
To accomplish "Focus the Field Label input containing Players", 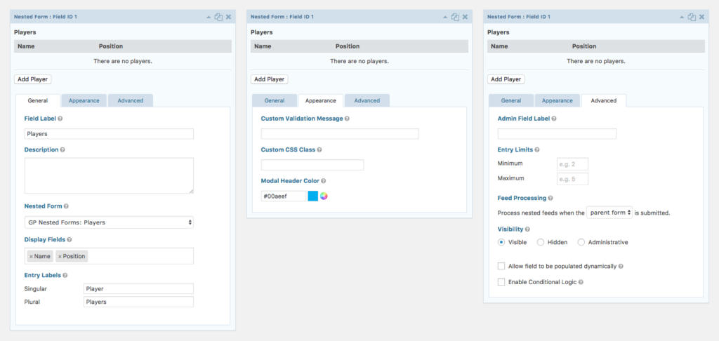I will click(x=109, y=134).
